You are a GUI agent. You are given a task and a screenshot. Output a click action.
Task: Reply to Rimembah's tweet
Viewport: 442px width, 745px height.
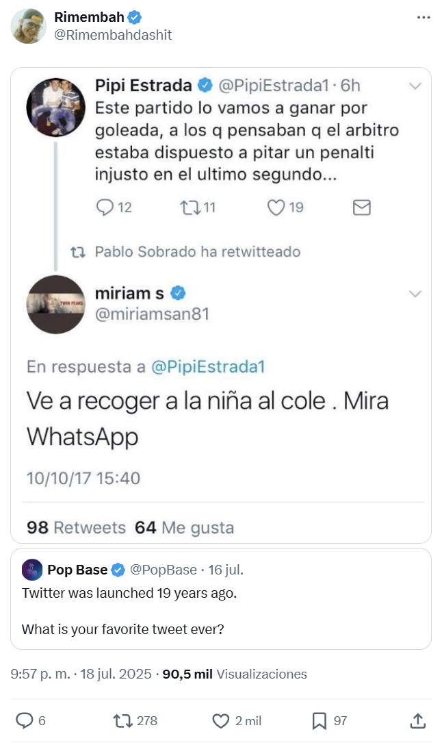pos(26,720)
